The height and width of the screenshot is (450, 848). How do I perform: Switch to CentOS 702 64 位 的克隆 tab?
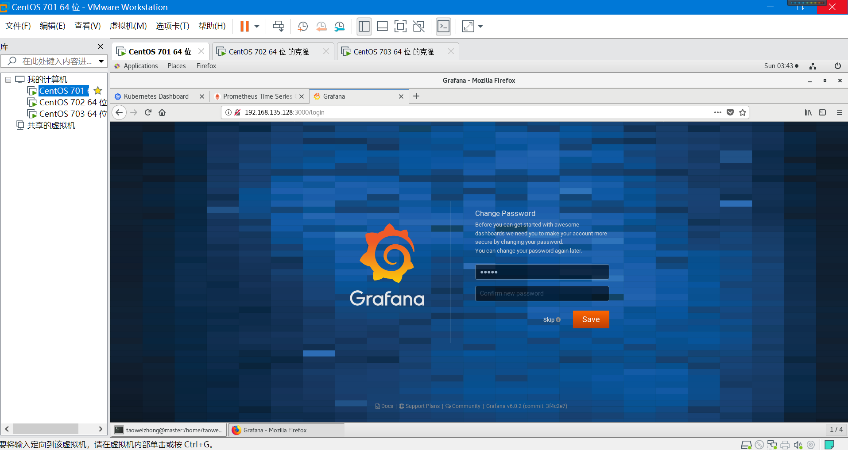(269, 52)
